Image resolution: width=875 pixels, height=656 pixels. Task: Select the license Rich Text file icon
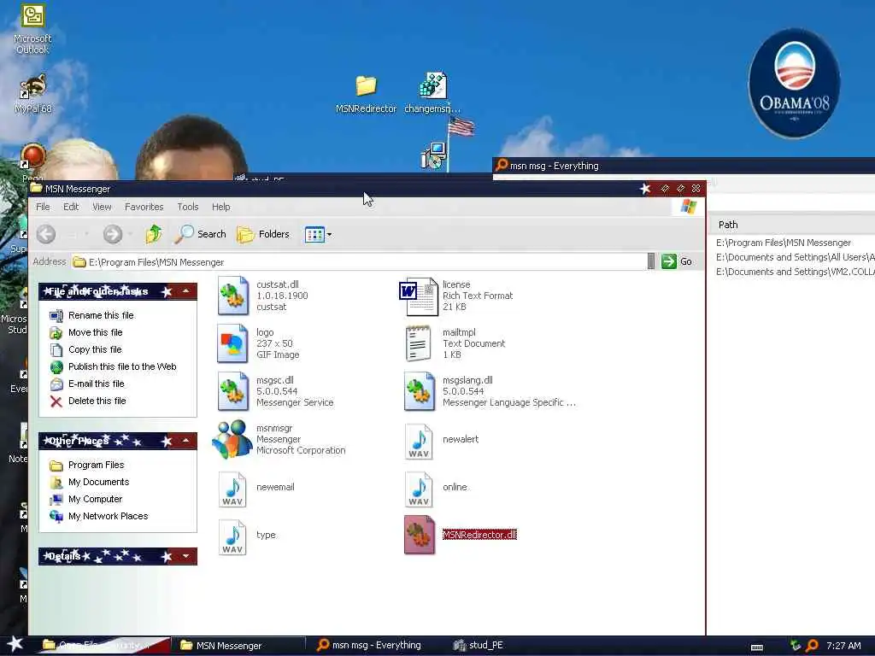tap(419, 296)
